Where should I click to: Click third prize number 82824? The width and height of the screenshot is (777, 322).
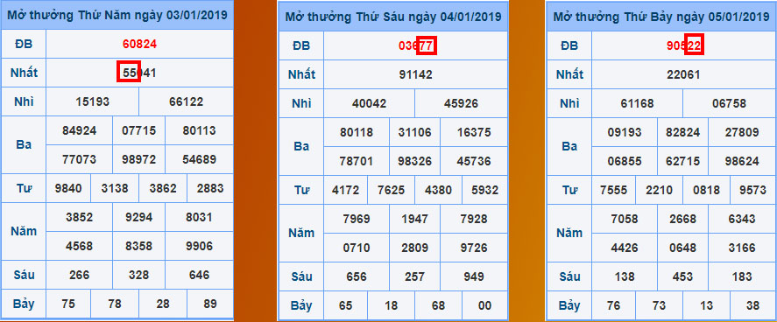click(x=683, y=132)
